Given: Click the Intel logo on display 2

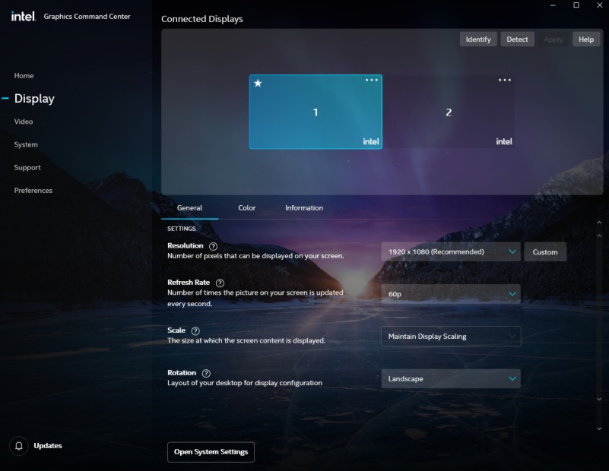Looking at the screenshot, I should [504, 141].
